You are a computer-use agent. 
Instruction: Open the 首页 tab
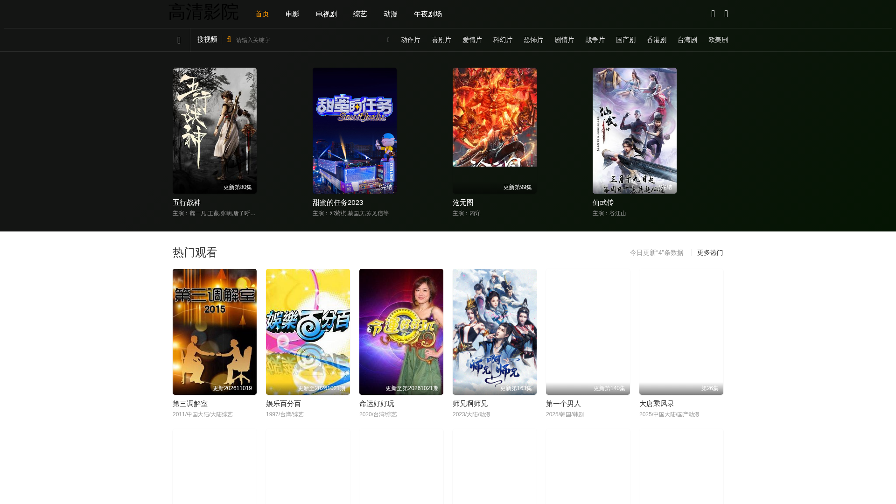coord(262,14)
